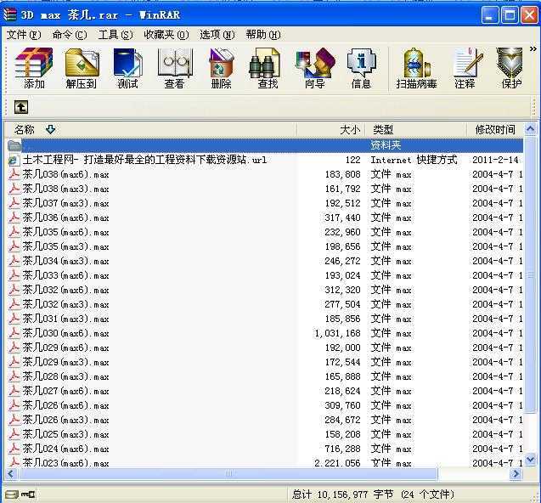Screen dimensions: 541x503
Task: Select file 茶几026(max6).max
Action: click(x=66, y=405)
